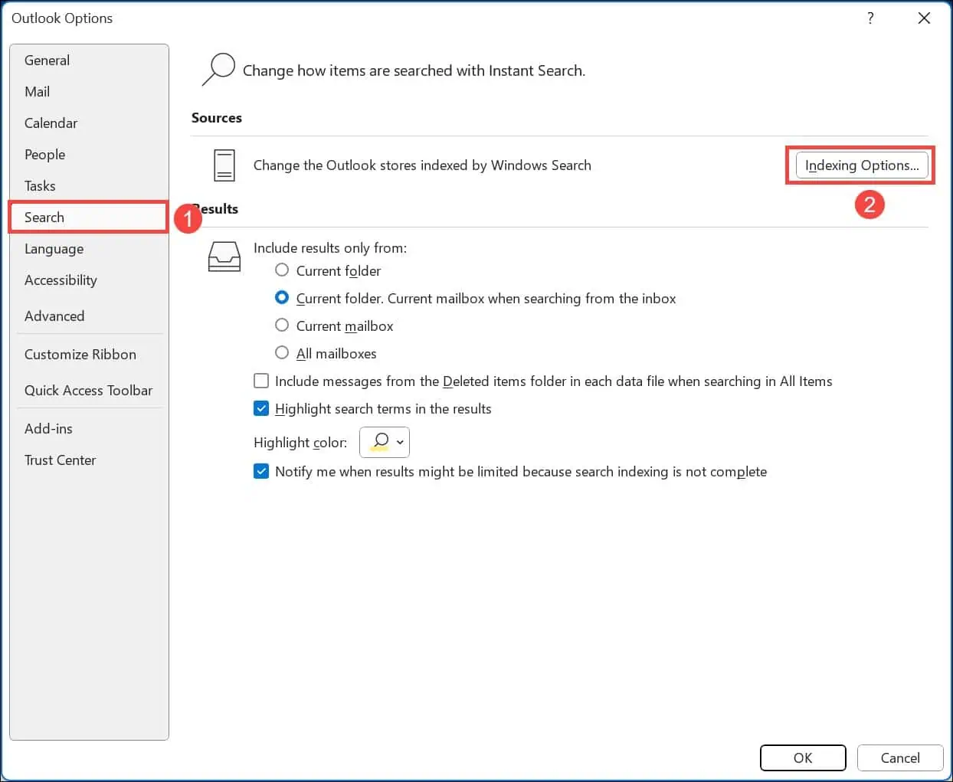Select the Current folder radio button
The height and width of the screenshot is (782, 953).
pyautogui.click(x=282, y=270)
